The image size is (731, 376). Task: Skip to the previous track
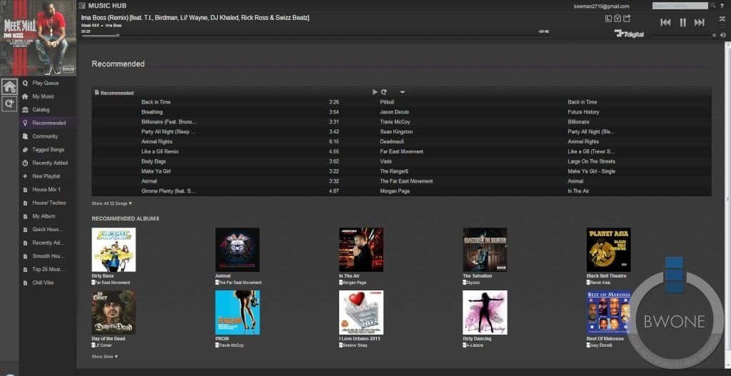(666, 22)
